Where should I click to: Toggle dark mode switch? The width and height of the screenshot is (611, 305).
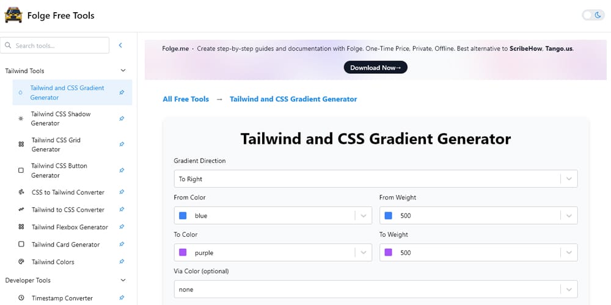pos(593,15)
